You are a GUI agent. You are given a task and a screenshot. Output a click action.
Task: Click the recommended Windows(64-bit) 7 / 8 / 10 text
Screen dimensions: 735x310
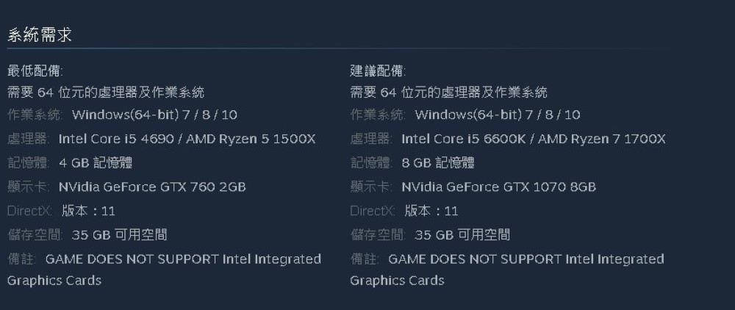pyautogui.click(x=497, y=115)
